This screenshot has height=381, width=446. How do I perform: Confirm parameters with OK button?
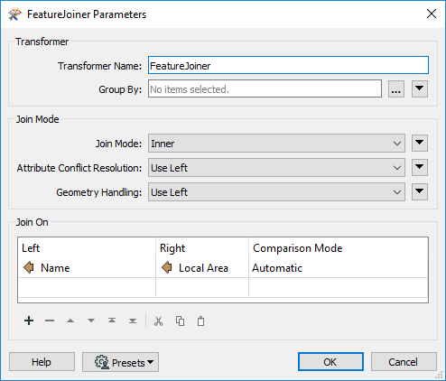[x=330, y=362]
